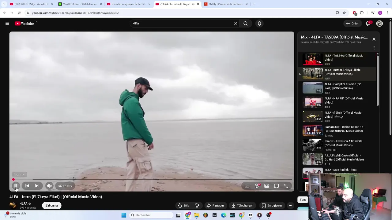Open the 4LFA channel name link
The width and height of the screenshot is (392, 220).
click(x=24, y=204)
